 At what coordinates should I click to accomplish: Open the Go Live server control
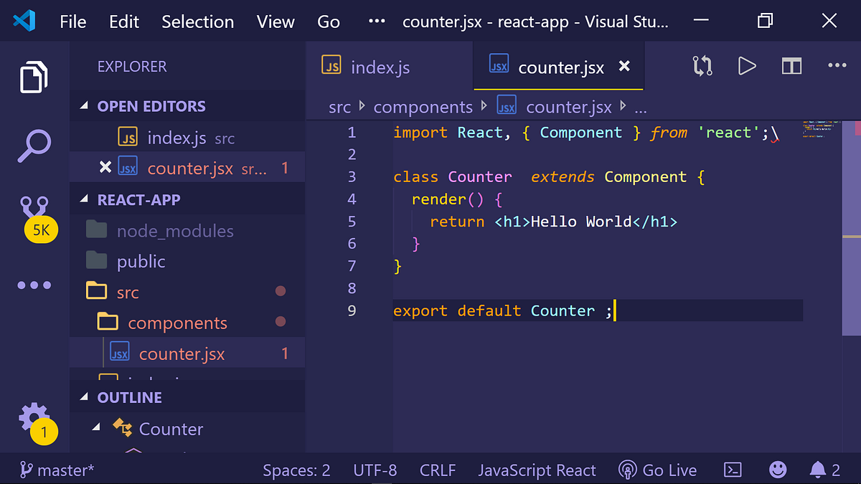[x=657, y=470]
